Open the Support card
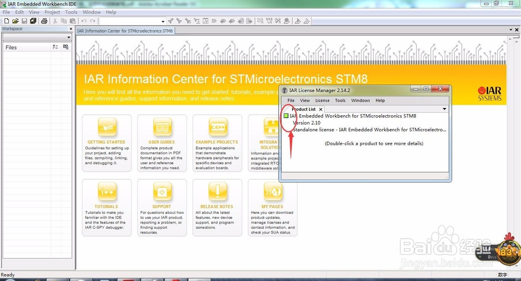Image resolution: width=521 pixels, height=281 pixels. pyautogui.click(x=162, y=207)
